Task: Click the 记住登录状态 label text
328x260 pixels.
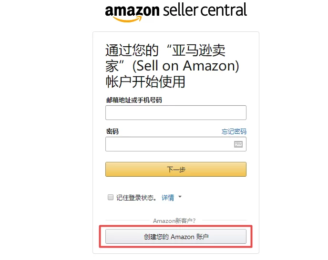Action: point(136,198)
